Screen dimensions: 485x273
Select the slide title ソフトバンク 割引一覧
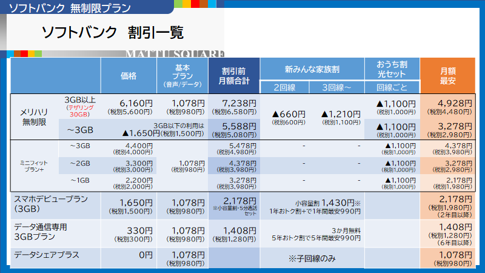tap(113, 32)
